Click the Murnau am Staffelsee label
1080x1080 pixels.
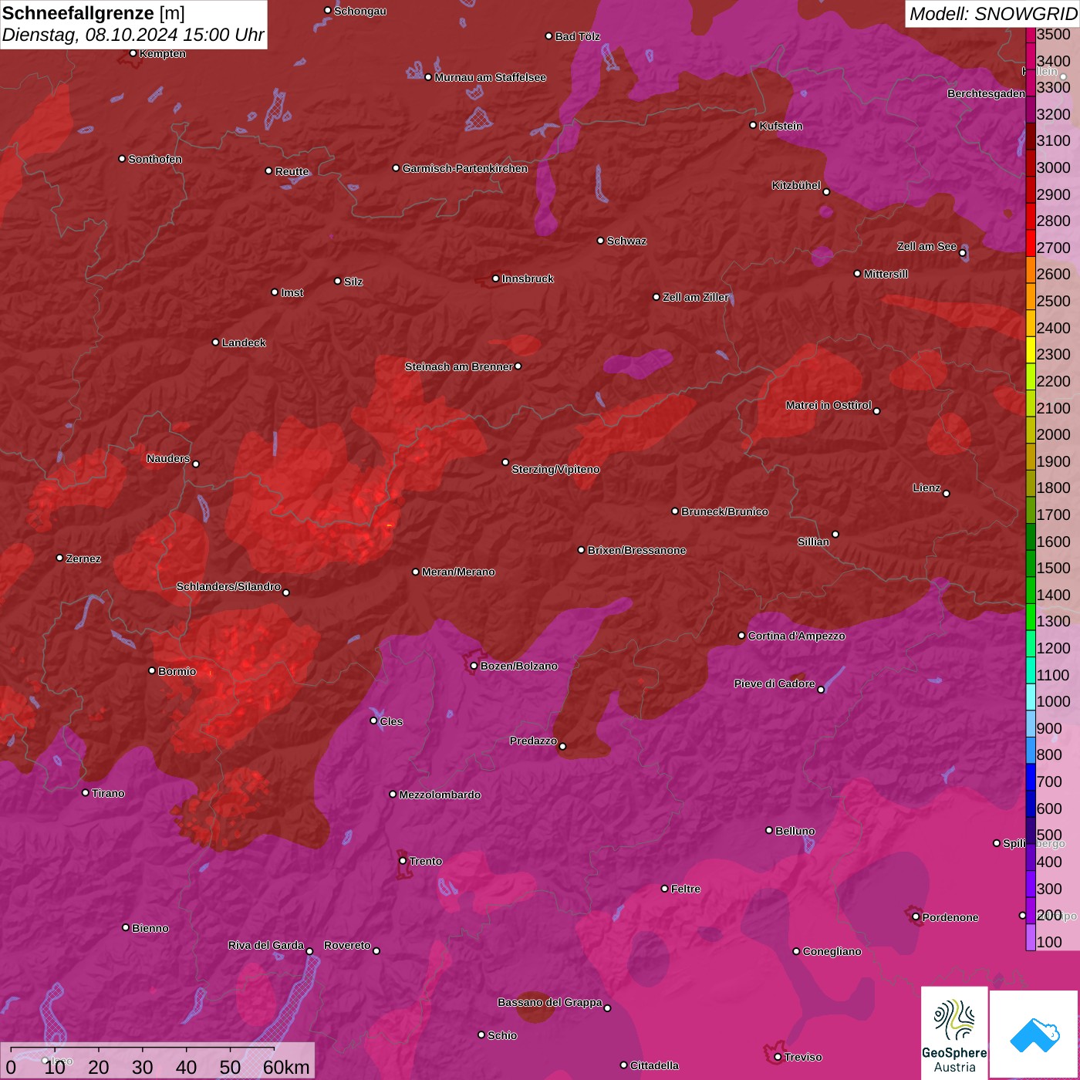tap(490, 77)
